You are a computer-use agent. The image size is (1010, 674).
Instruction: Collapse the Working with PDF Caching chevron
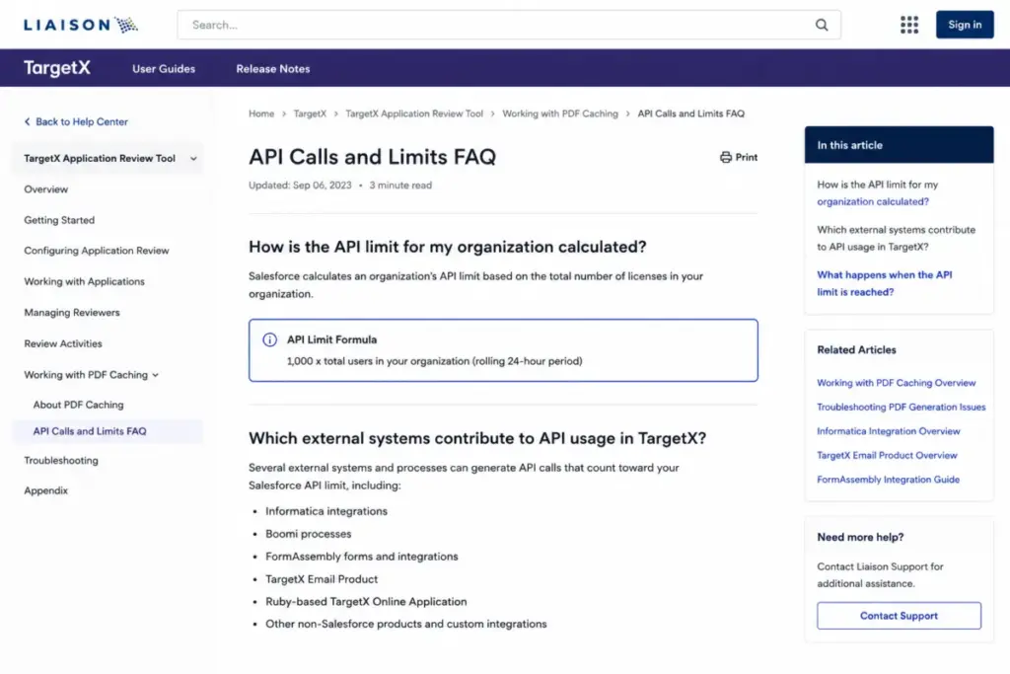pos(155,375)
